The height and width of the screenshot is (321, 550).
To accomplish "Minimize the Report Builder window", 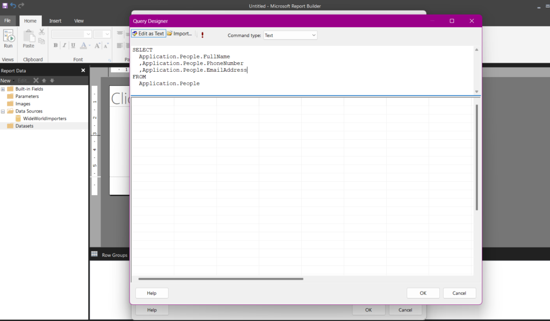I will point(539,6).
